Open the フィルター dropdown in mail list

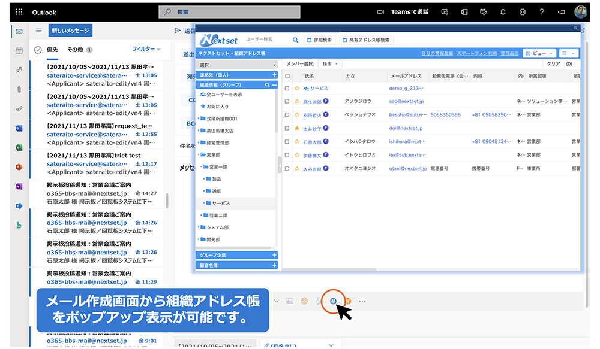(146, 49)
